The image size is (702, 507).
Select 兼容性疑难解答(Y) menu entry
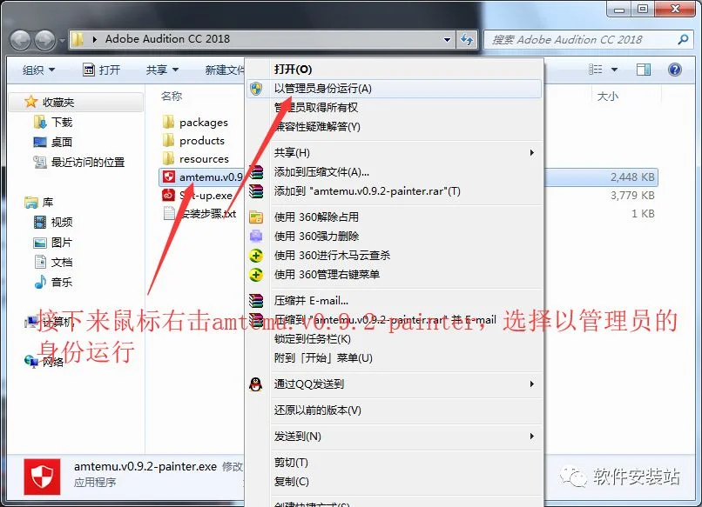pyautogui.click(x=394, y=126)
